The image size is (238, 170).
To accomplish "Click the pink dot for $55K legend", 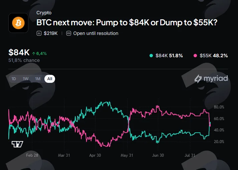I will 195,56.
